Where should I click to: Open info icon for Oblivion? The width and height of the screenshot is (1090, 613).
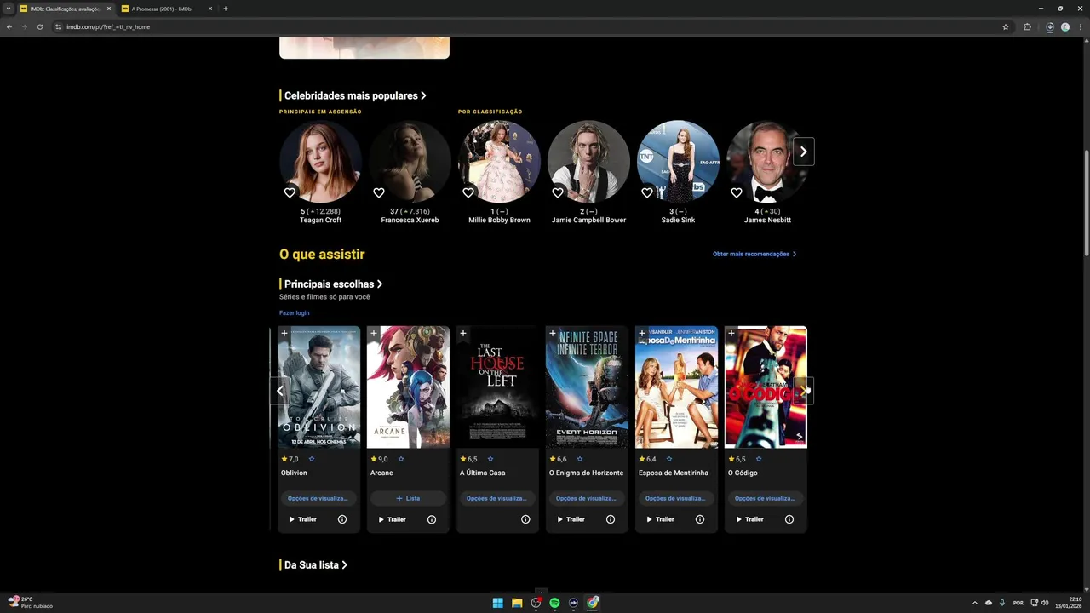(x=342, y=519)
